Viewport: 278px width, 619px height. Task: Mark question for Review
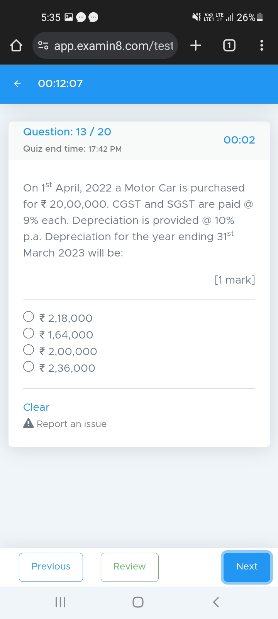click(x=130, y=567)
